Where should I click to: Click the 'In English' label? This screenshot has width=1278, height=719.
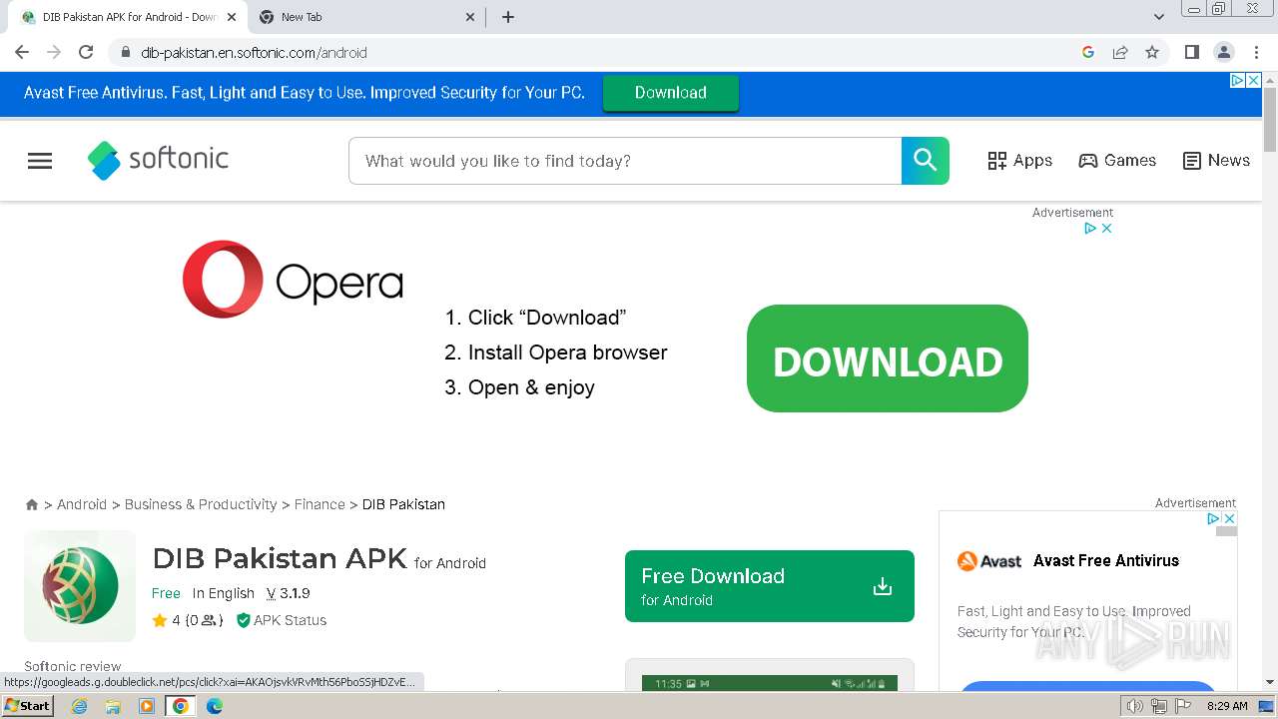[224, 593]
